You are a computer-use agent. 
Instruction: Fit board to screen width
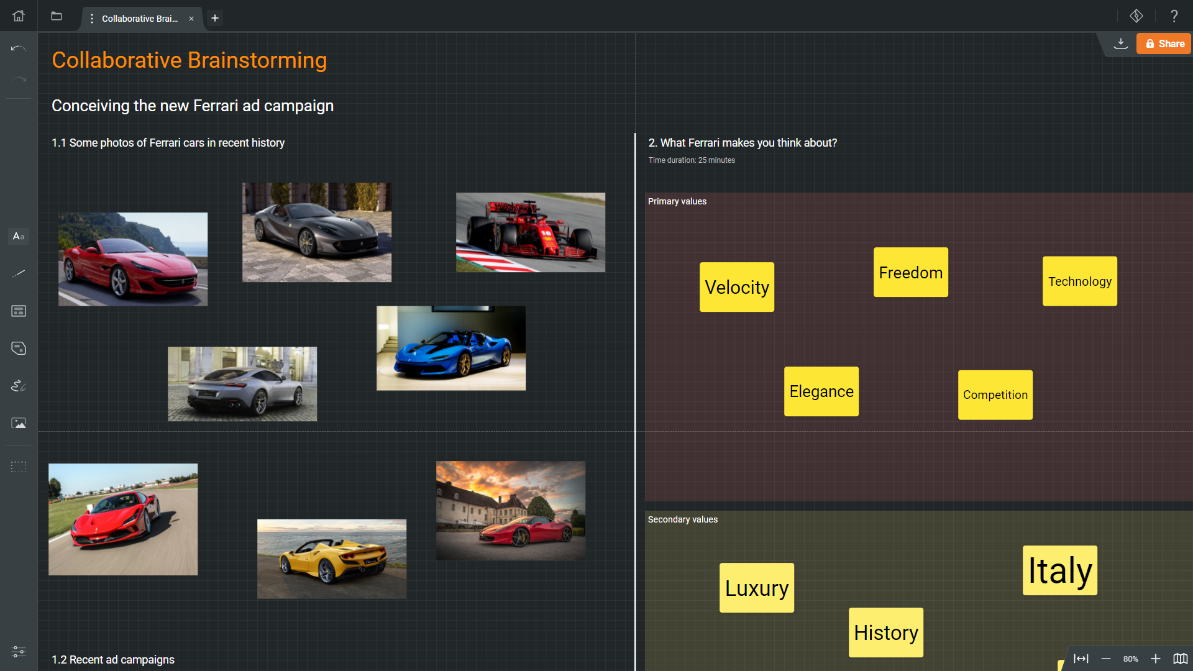point(1081,659)
